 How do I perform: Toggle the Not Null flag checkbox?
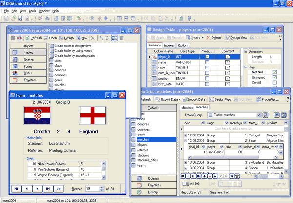coord(275,71)
